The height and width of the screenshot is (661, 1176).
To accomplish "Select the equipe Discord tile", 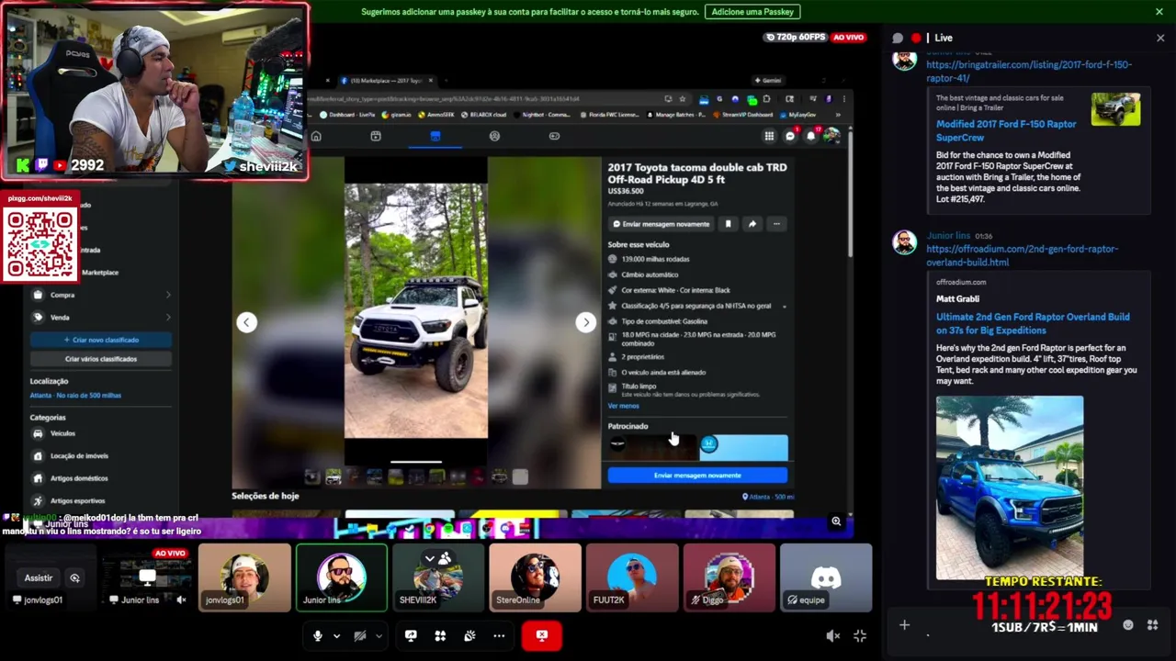I will pos(826,577).
